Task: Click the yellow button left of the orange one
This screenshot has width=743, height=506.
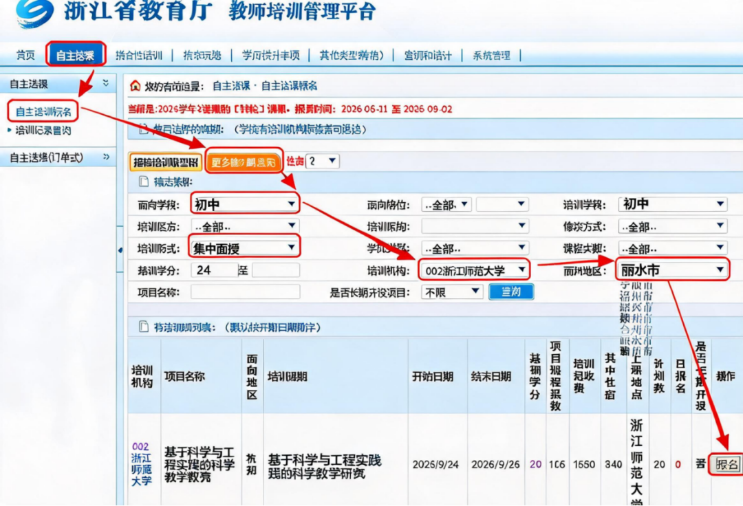Action: (x=165, y=162)
